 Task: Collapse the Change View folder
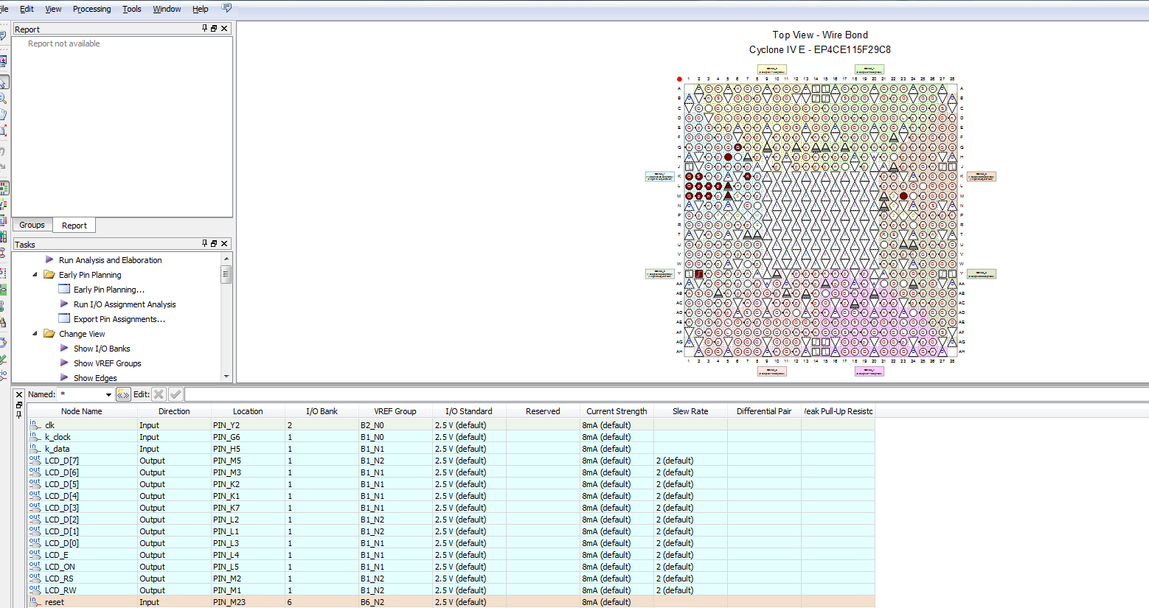[x=35, y=334]
